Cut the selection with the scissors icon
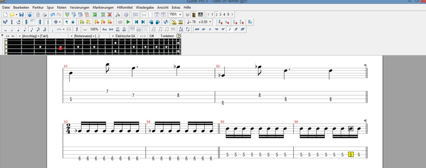426x168 pixels. (x=117, y=15)
